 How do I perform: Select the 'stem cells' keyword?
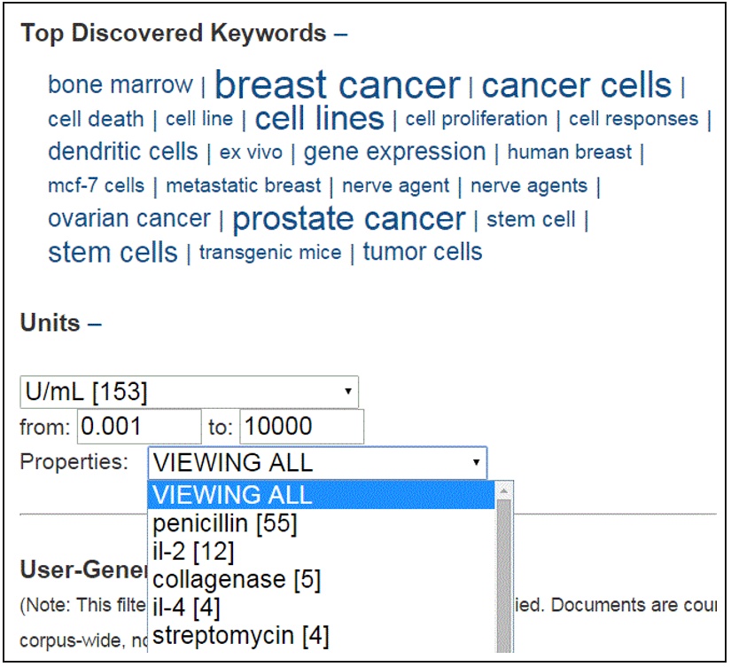point(112,252)
